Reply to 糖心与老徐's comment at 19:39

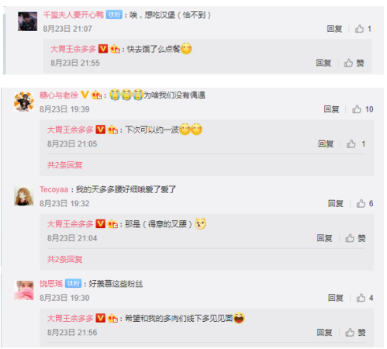pos(331,109)
